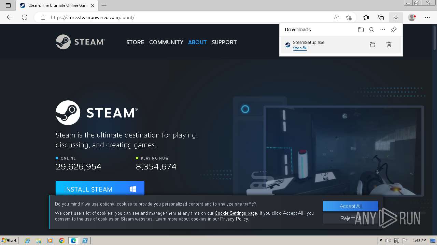Open the Collections panel
437x245 pixels.
381,17
